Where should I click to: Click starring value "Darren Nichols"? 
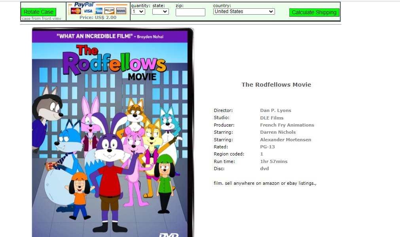pos(278,132)
